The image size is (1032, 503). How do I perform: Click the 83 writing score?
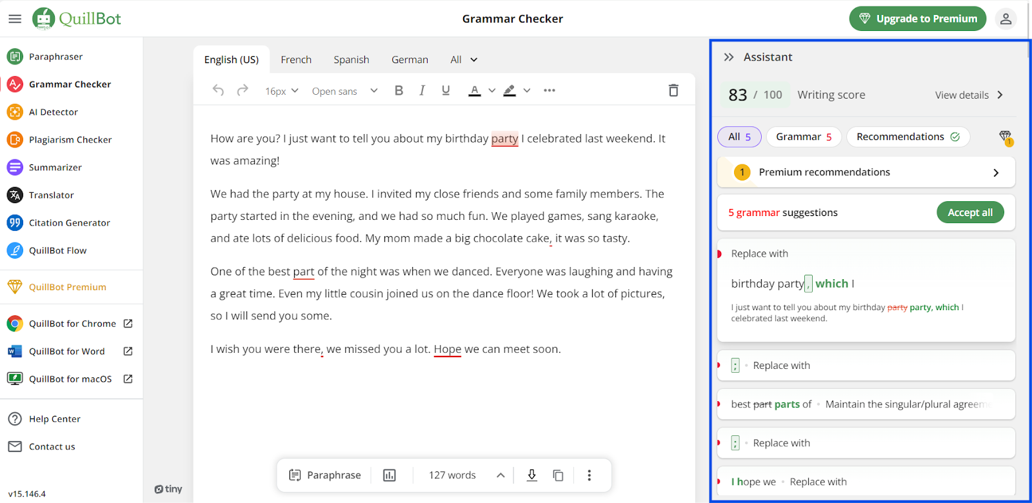coord(738,95)
